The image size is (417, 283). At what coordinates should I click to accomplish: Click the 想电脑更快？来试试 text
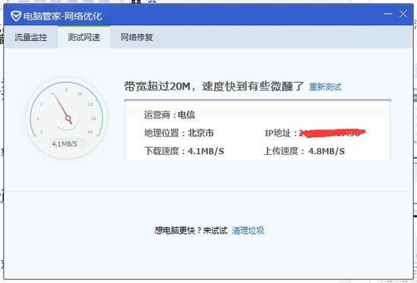[191, 231]
